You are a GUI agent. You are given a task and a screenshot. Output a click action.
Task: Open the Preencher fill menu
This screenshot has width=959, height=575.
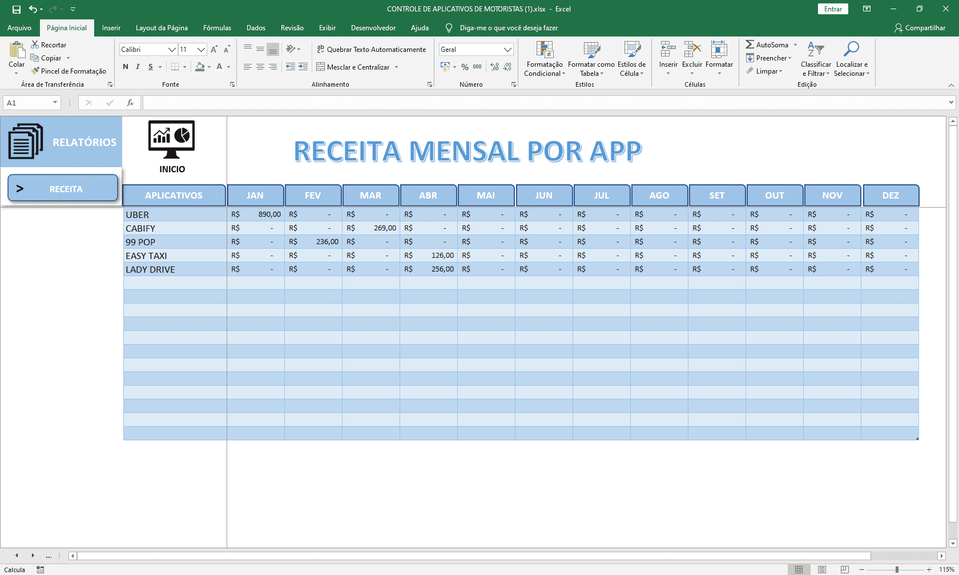(768, 58)
